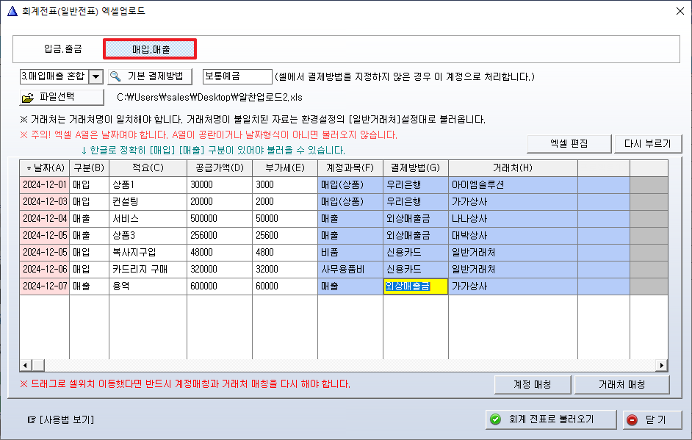Image resolution: width=692 pixels, height=440 pixels.
Task: Click the 상품1 description cell
Action: [148, 185]
